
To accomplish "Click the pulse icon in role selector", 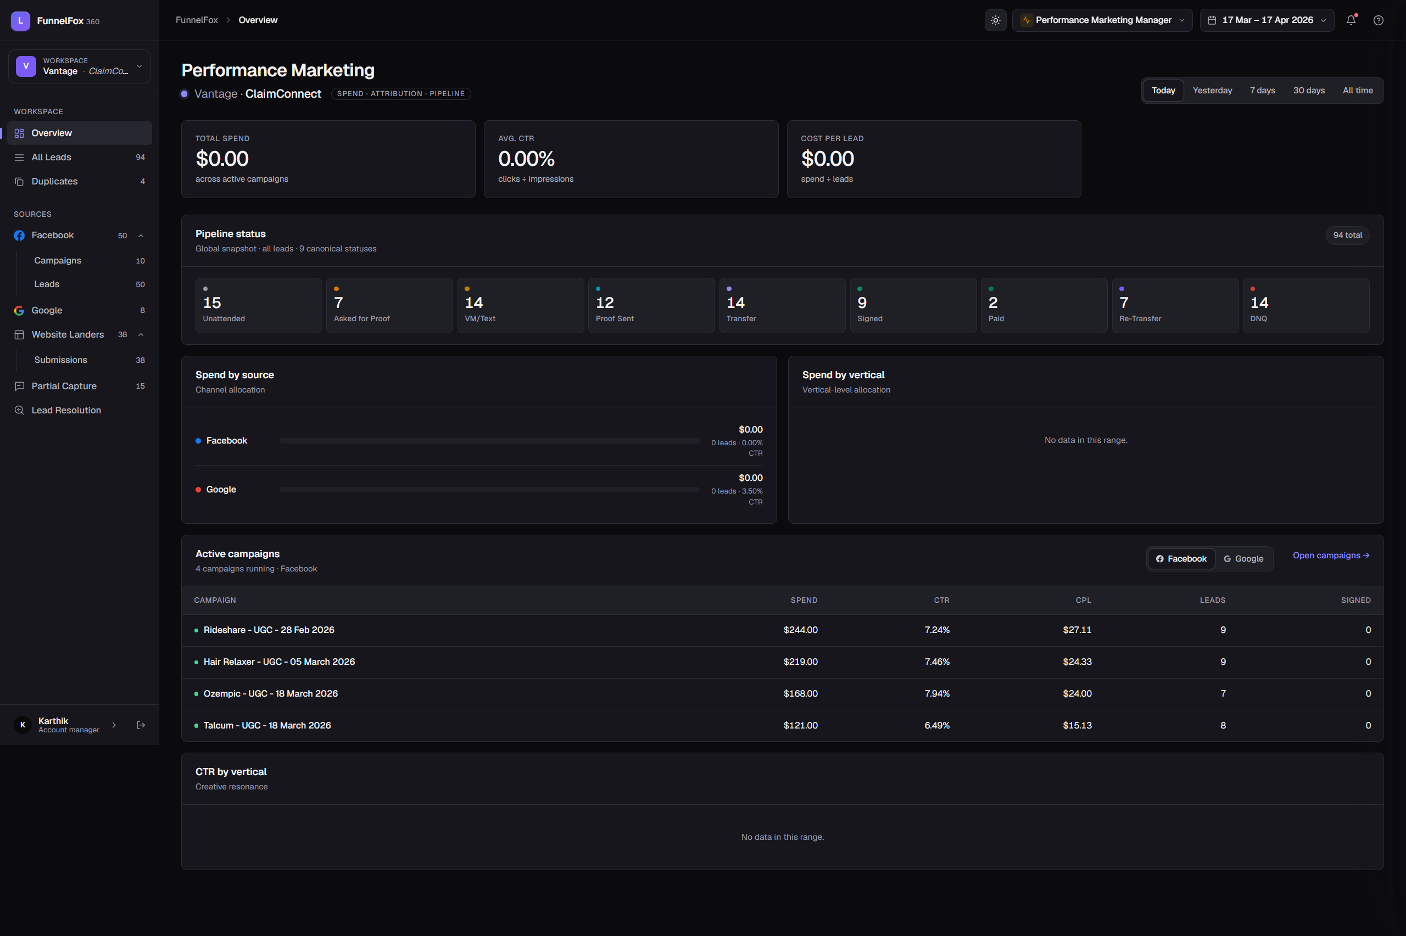I will 1026,20.
